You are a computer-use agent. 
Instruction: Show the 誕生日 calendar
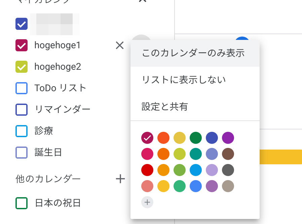[22, 153]
